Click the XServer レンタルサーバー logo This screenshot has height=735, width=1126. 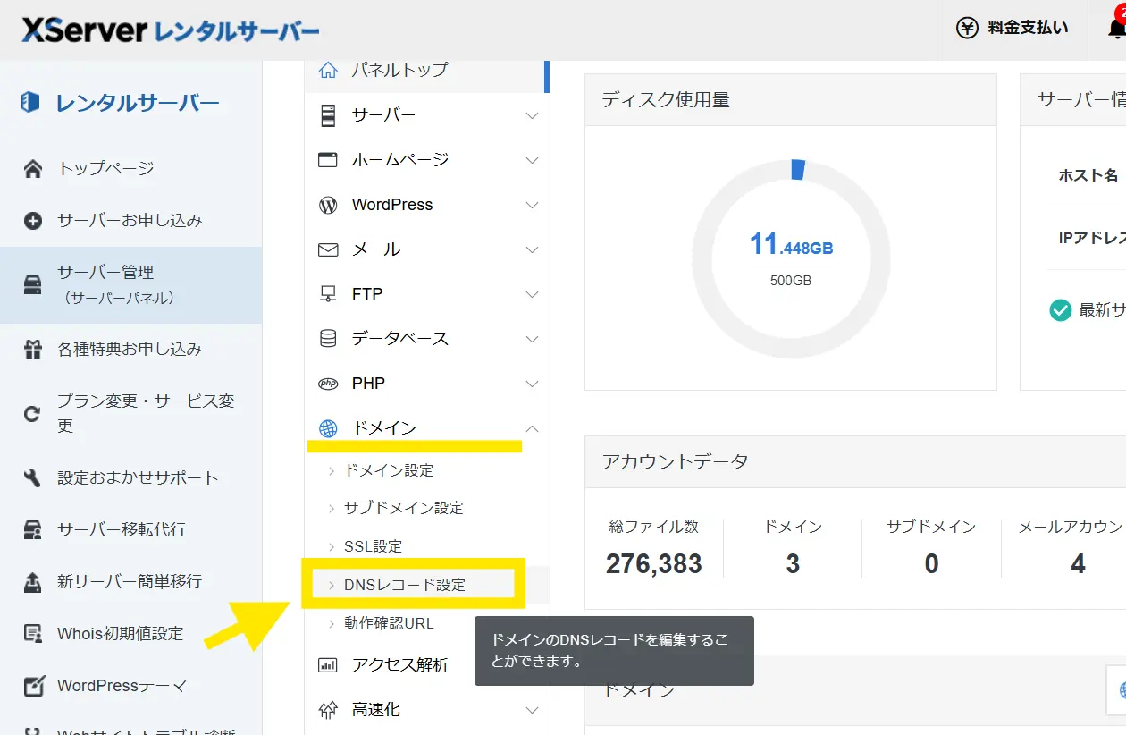tap(170, 30)
